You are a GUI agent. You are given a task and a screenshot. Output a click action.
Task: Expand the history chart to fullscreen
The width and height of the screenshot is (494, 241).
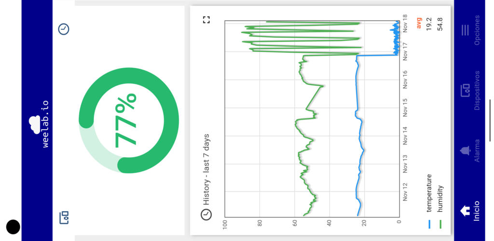pos(206,20)
